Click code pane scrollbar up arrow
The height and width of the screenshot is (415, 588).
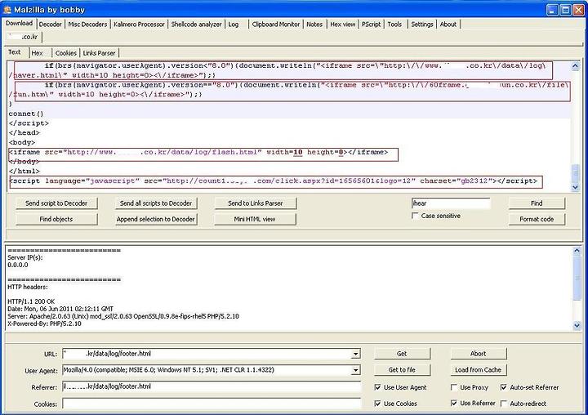(575, 66)
